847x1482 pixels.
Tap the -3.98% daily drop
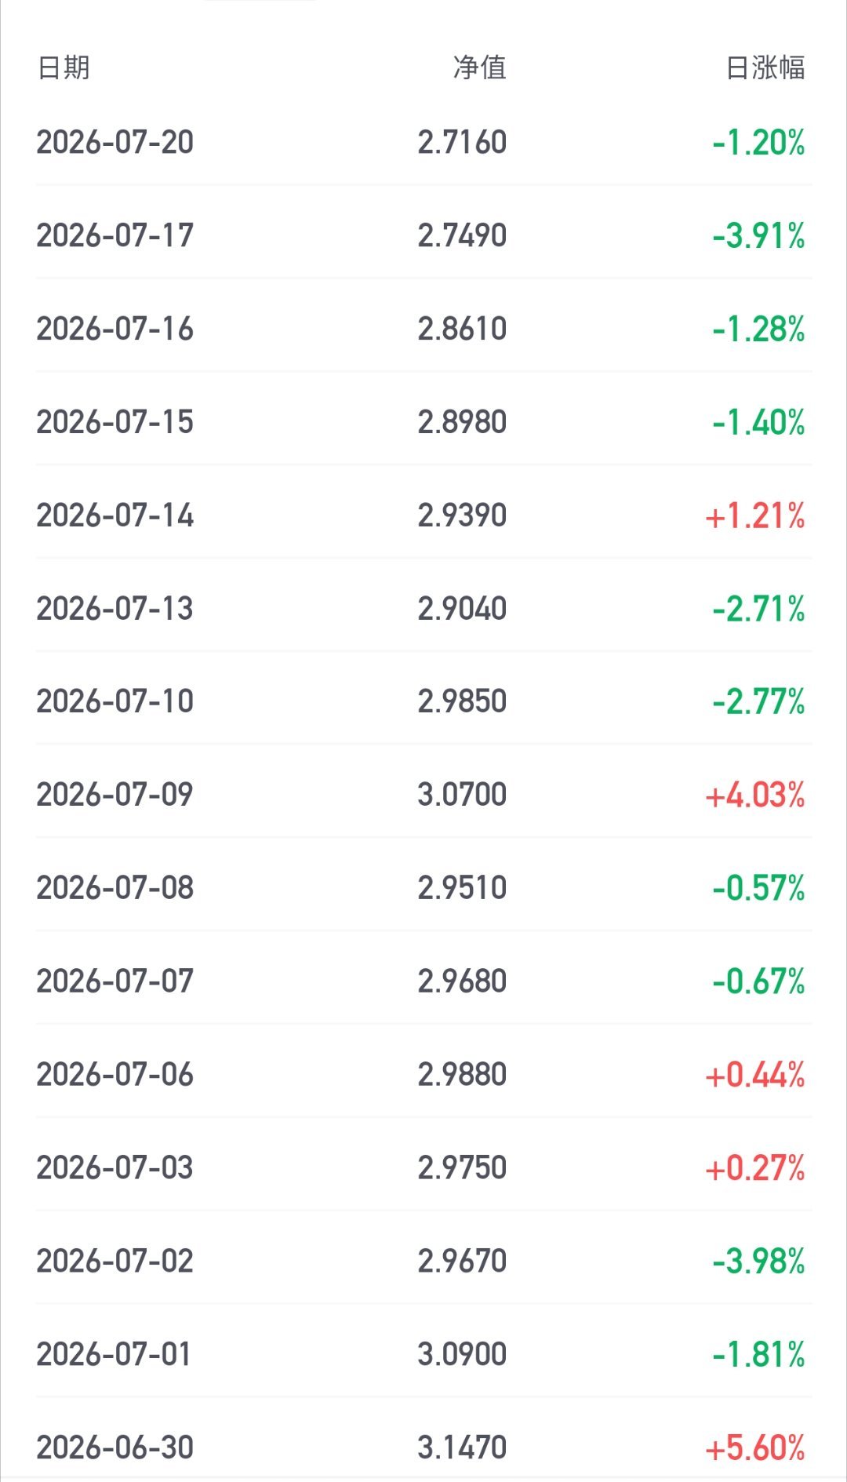pos(758,1262)
